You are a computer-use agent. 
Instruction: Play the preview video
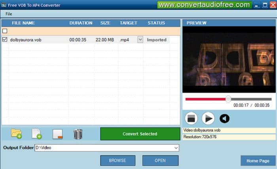208,118
